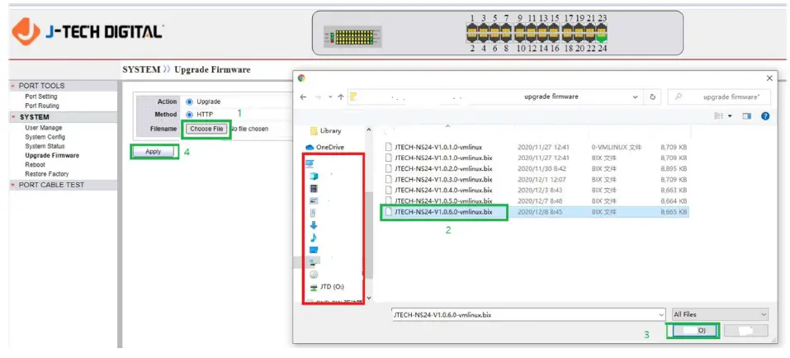Open recent locations dropdown arrow
This screenshot has width=790, height=358.
tap(329, 97)
